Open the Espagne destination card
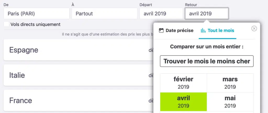Screen dimensions: 268x113 79,50
